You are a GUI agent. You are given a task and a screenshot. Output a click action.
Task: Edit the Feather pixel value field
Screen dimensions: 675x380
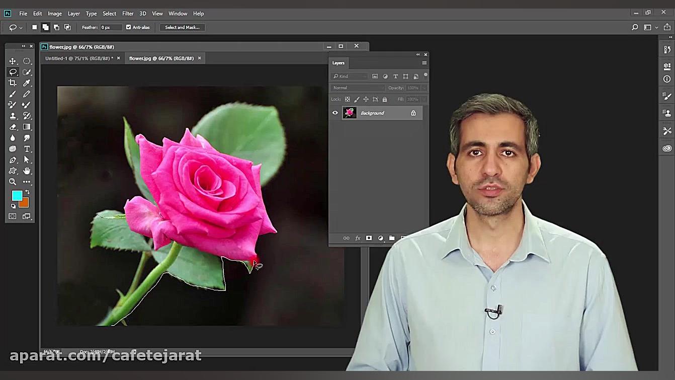point(111,27)
